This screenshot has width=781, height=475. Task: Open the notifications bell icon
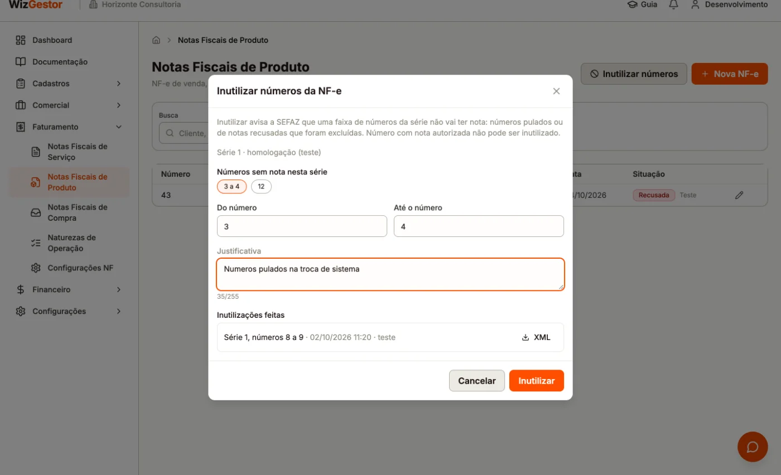pos(674,4)
